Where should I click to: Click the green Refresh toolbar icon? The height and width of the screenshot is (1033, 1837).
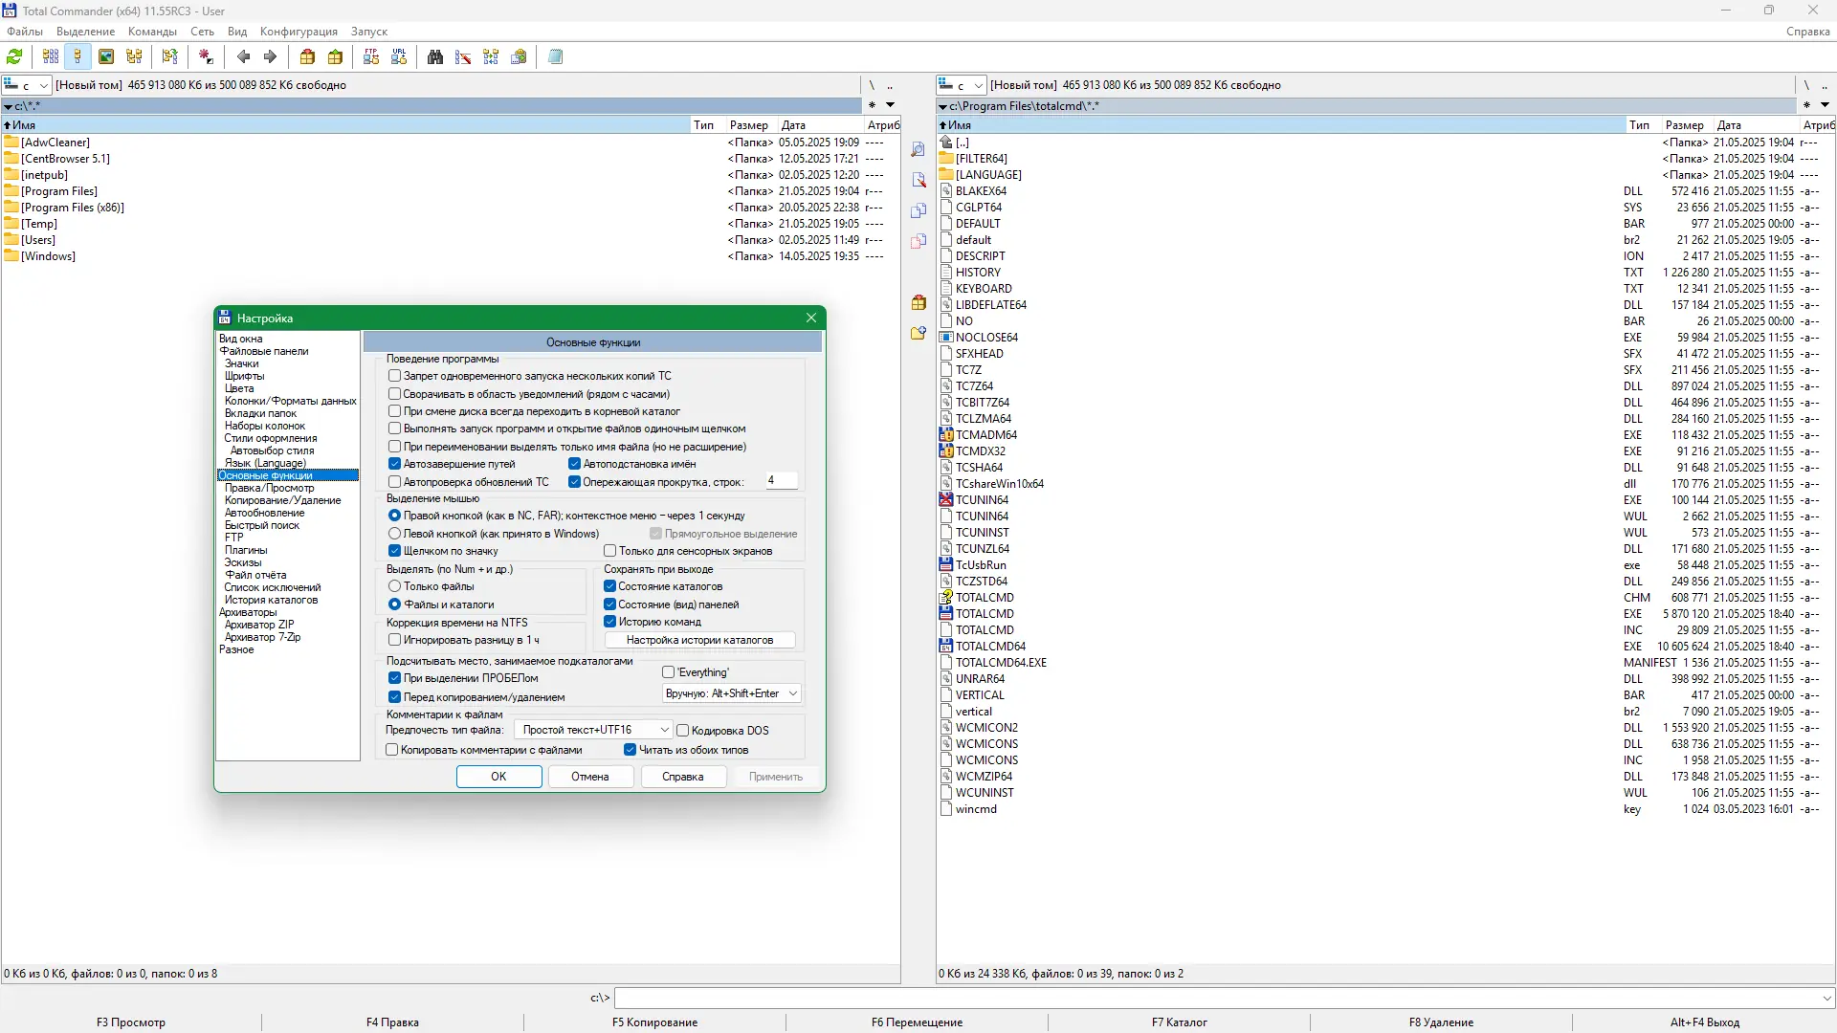(x=15, y=57)
